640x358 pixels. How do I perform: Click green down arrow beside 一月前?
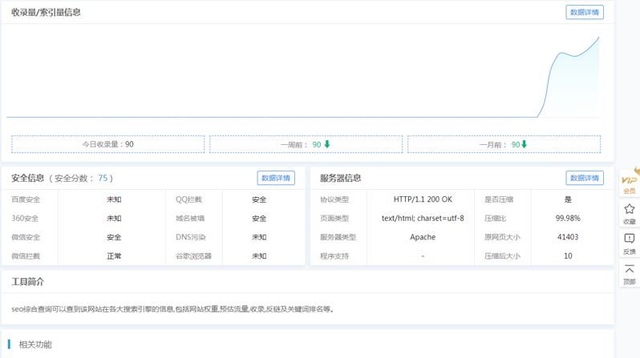[x=525, y=144]
